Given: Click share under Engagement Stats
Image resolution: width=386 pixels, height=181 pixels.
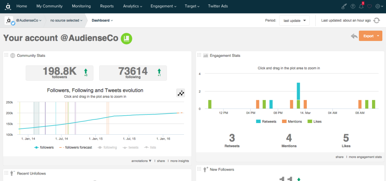Looking at the screenshot, I should click(340, 157).
